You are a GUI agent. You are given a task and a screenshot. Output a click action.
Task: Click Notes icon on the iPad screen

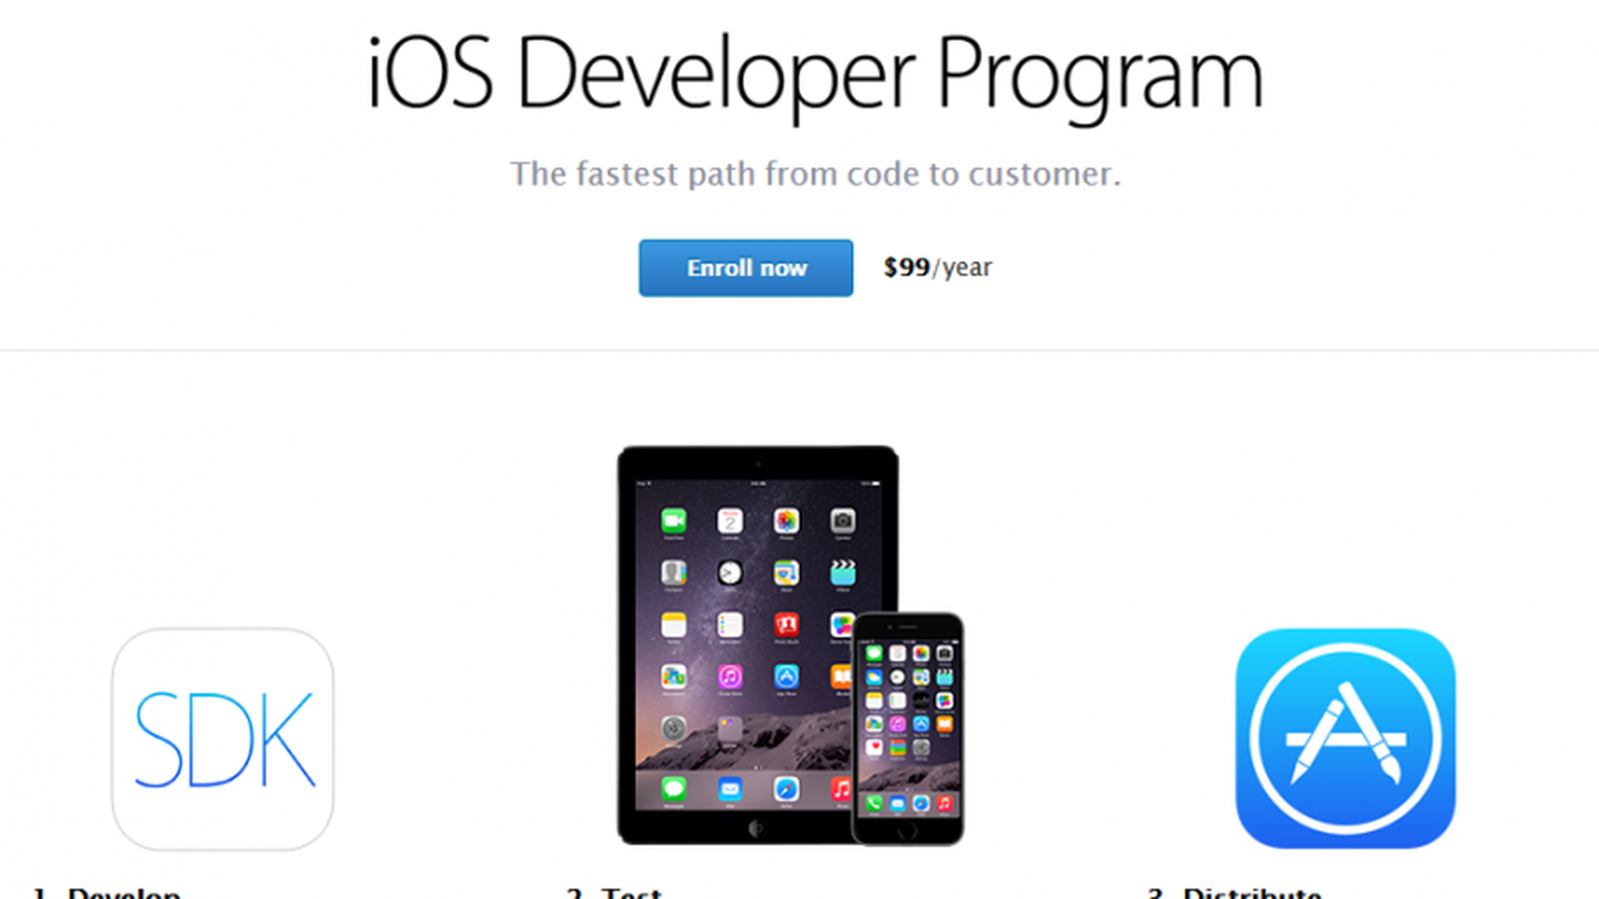pyautogui.click(x=674, y=625)
